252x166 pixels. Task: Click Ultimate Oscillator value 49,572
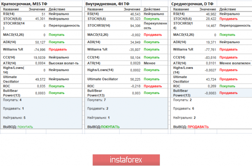click(40, 79)
